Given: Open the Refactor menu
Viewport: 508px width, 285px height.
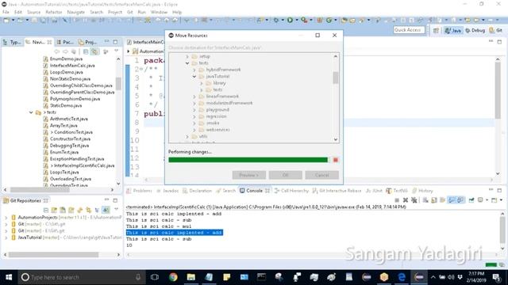Looking at the screenshot, I should 53,12.
